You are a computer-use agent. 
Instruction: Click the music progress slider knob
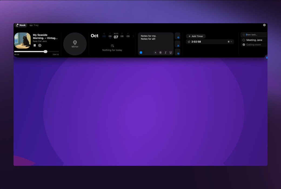coord(45,52)
